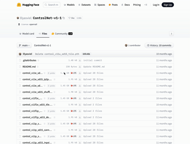Download the control_v11p_sd15_canny file

tap(80, 130)
